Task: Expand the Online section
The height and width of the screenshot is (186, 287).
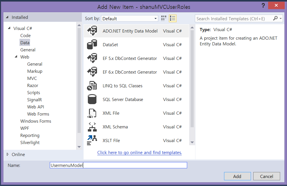Action: (x=8, y=154)
